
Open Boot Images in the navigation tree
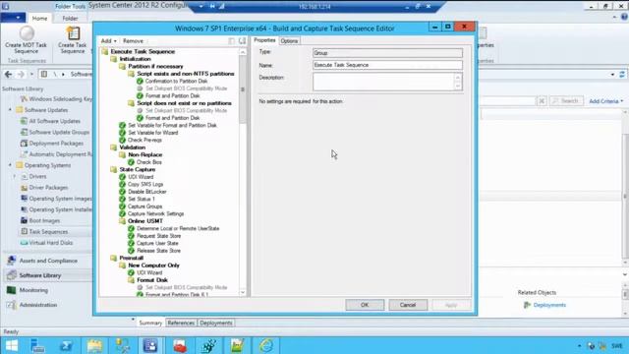coord(44,220)
